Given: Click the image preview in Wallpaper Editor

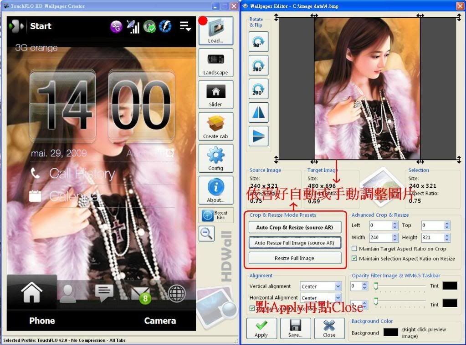Looking at the screenshot, I should pos(367,88).
